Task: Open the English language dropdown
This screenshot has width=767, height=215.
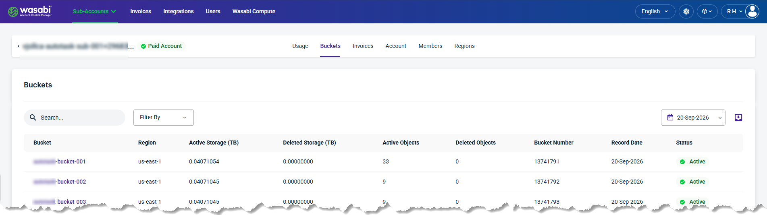Action: (655, 11)
